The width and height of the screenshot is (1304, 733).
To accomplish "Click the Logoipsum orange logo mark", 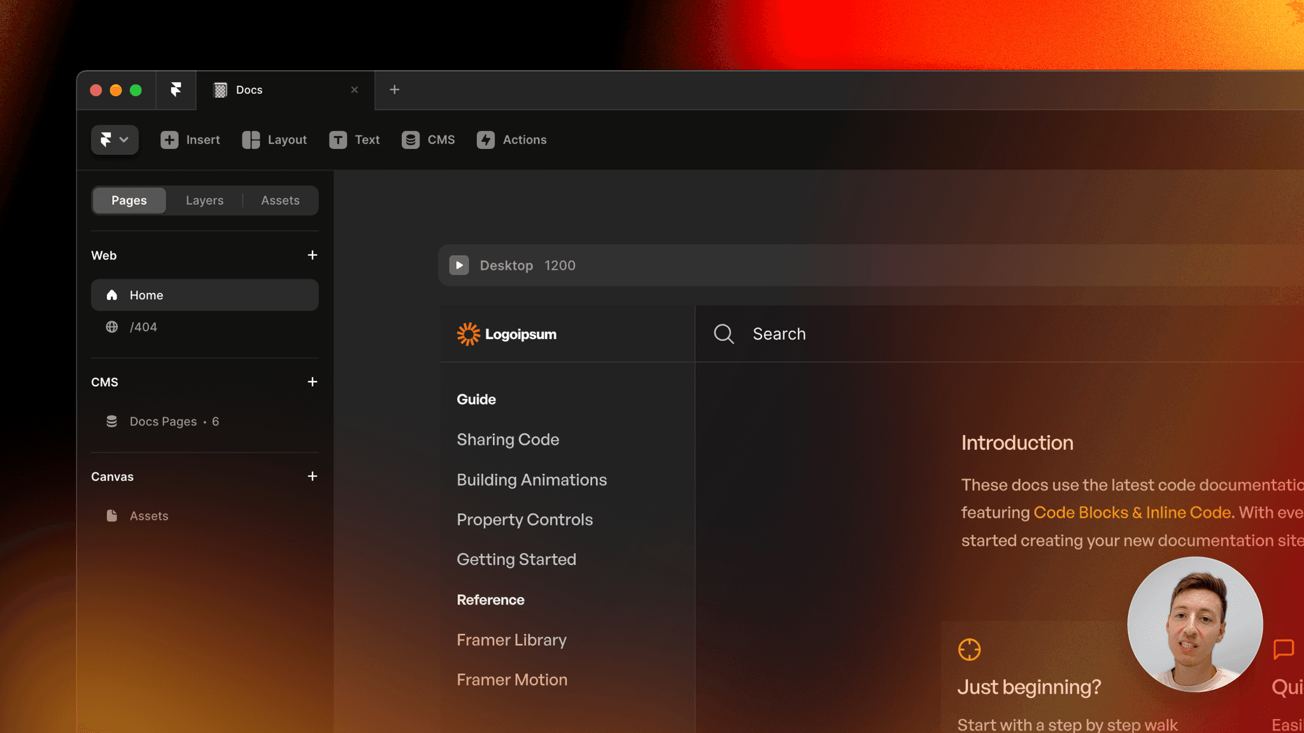I will pyautogui.click(x=468, y=333).
